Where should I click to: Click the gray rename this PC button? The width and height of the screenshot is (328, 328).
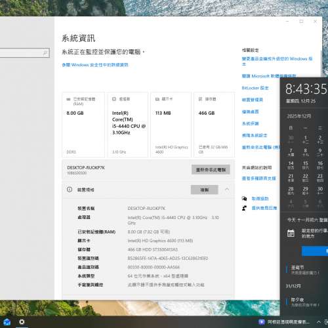211,170
